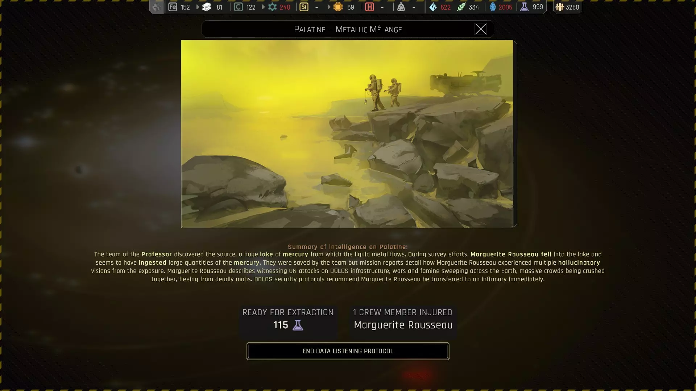Close the Palatine Metallic Mélange dialog

tap(481, 29)
